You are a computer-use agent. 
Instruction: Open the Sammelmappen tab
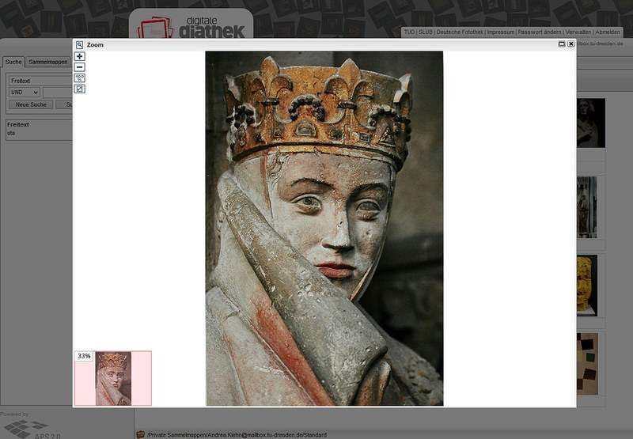(x=48, y=62)
